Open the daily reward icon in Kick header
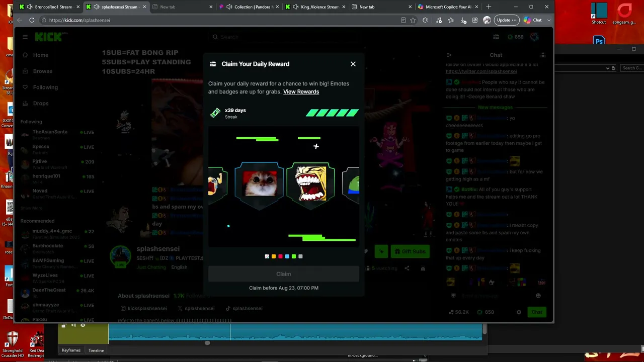Image resolution: width=644 pixels, height=362 pixels. [x=496, y=37]
